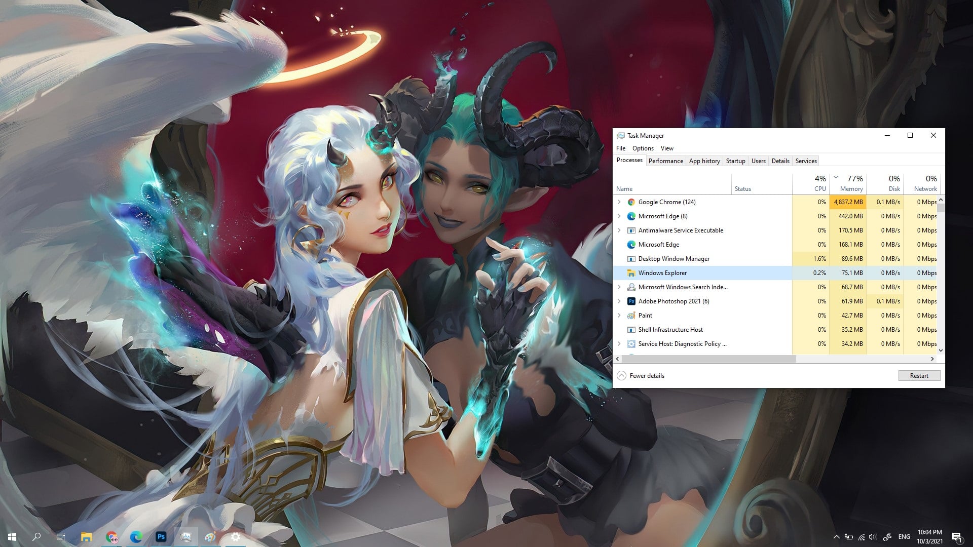
Task: Open Task View from the taskbar
Action: click(61, 537)
